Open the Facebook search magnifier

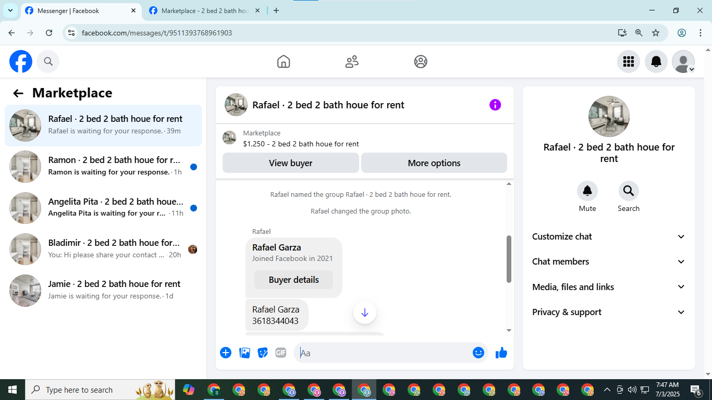48,61
